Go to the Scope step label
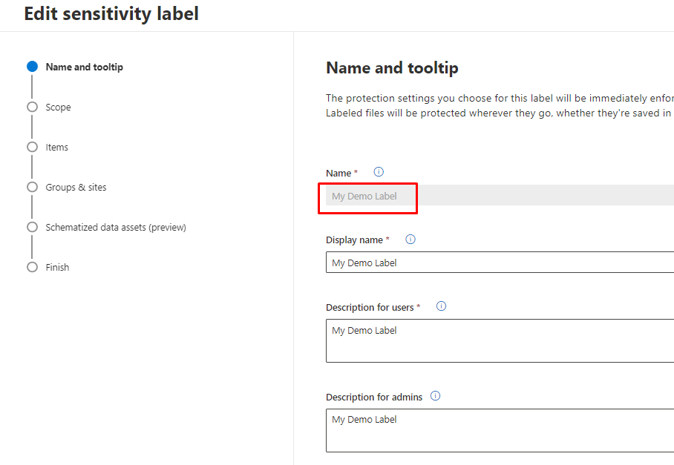Image resolution: width=674 pixels, height=465 pixels. [58, 108]
